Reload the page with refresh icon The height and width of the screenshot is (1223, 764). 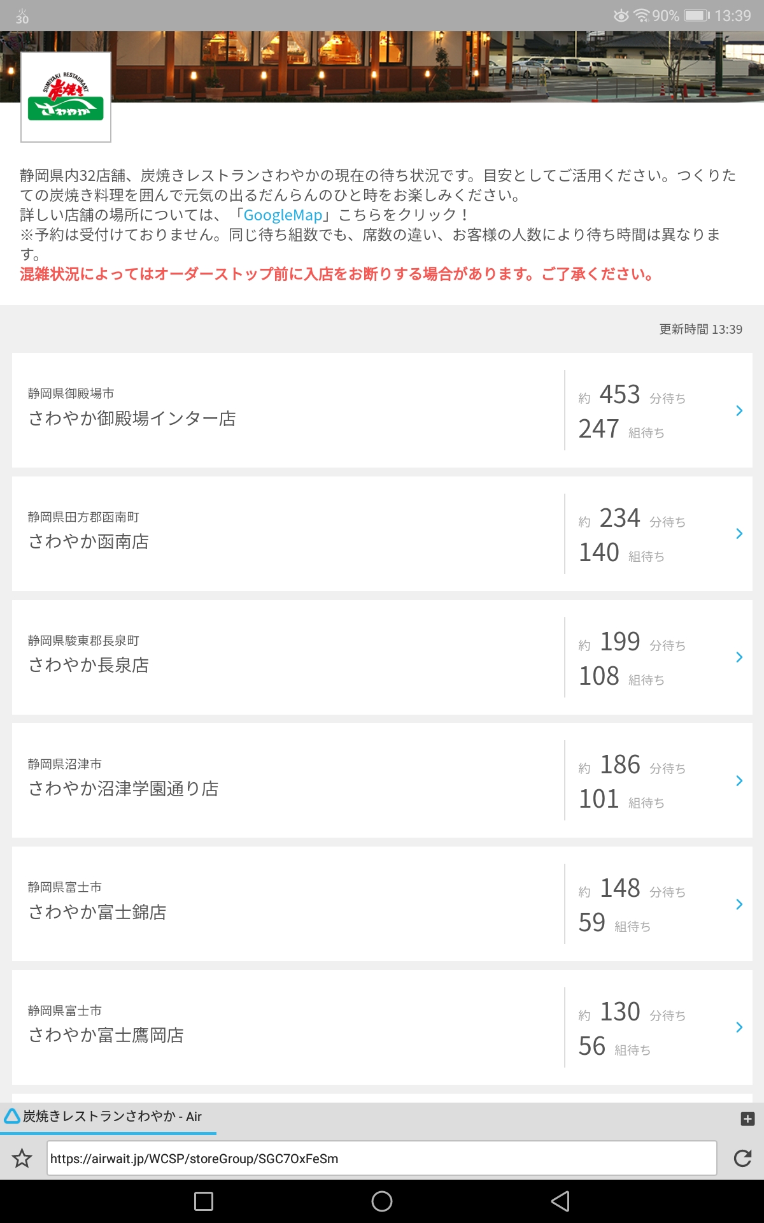click(742, 1158)
